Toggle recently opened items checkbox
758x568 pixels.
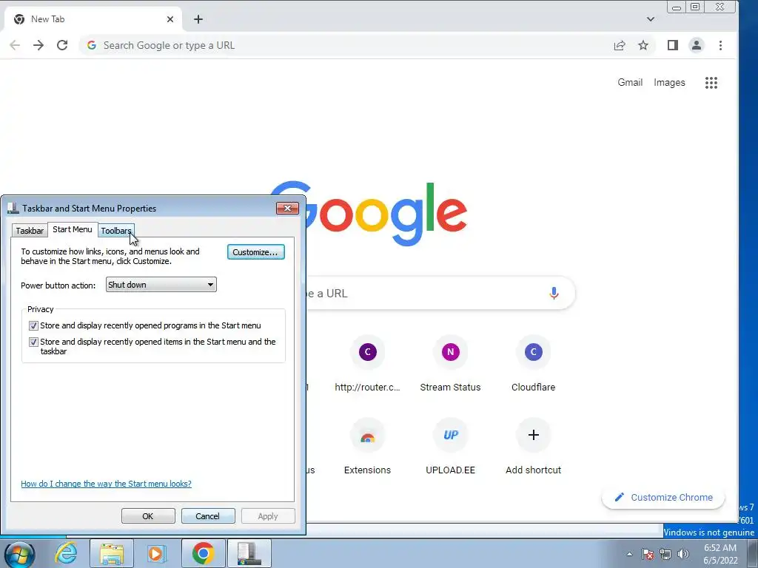[33, 342]
